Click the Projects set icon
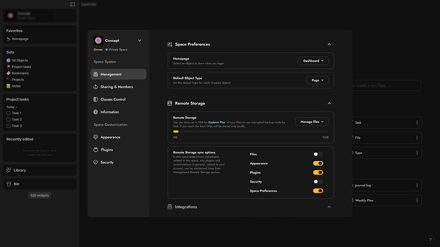This screenshot has width=440, height=247. [x=8, y=80]
